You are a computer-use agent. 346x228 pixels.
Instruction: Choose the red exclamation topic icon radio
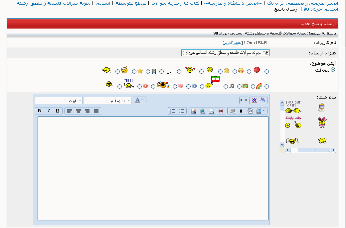(153, 87)
